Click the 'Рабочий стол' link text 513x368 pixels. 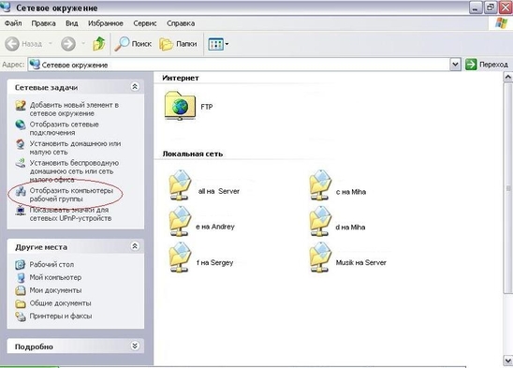[51, 265]
